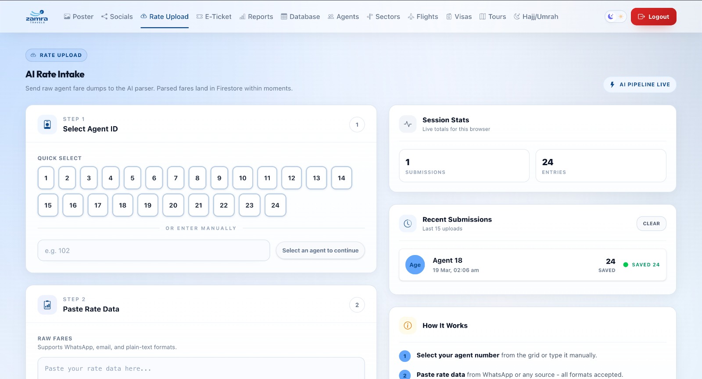The width and height of the screenshot is (702, 379).
Task: Focus the manual agent ID input field
Action: 154,251
